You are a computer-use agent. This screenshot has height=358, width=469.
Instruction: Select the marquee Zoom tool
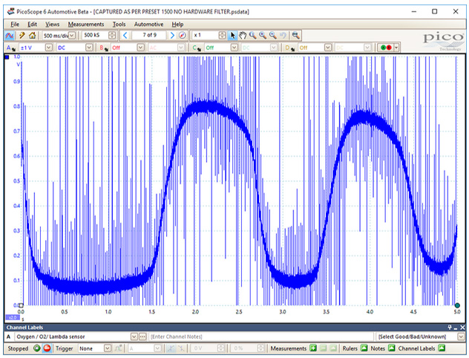(253, 36)
